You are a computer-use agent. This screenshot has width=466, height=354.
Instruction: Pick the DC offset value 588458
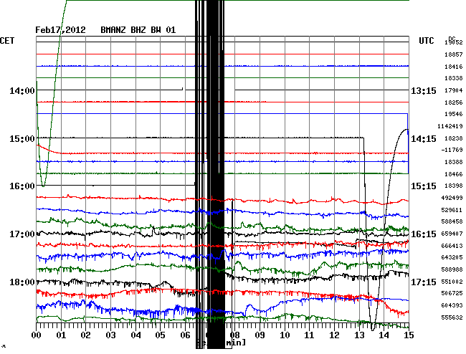pos(452,221)
